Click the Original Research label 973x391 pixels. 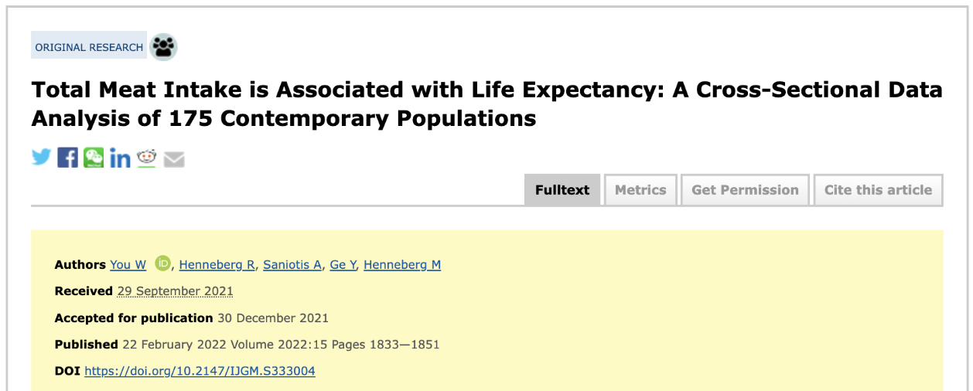(89, 47)
